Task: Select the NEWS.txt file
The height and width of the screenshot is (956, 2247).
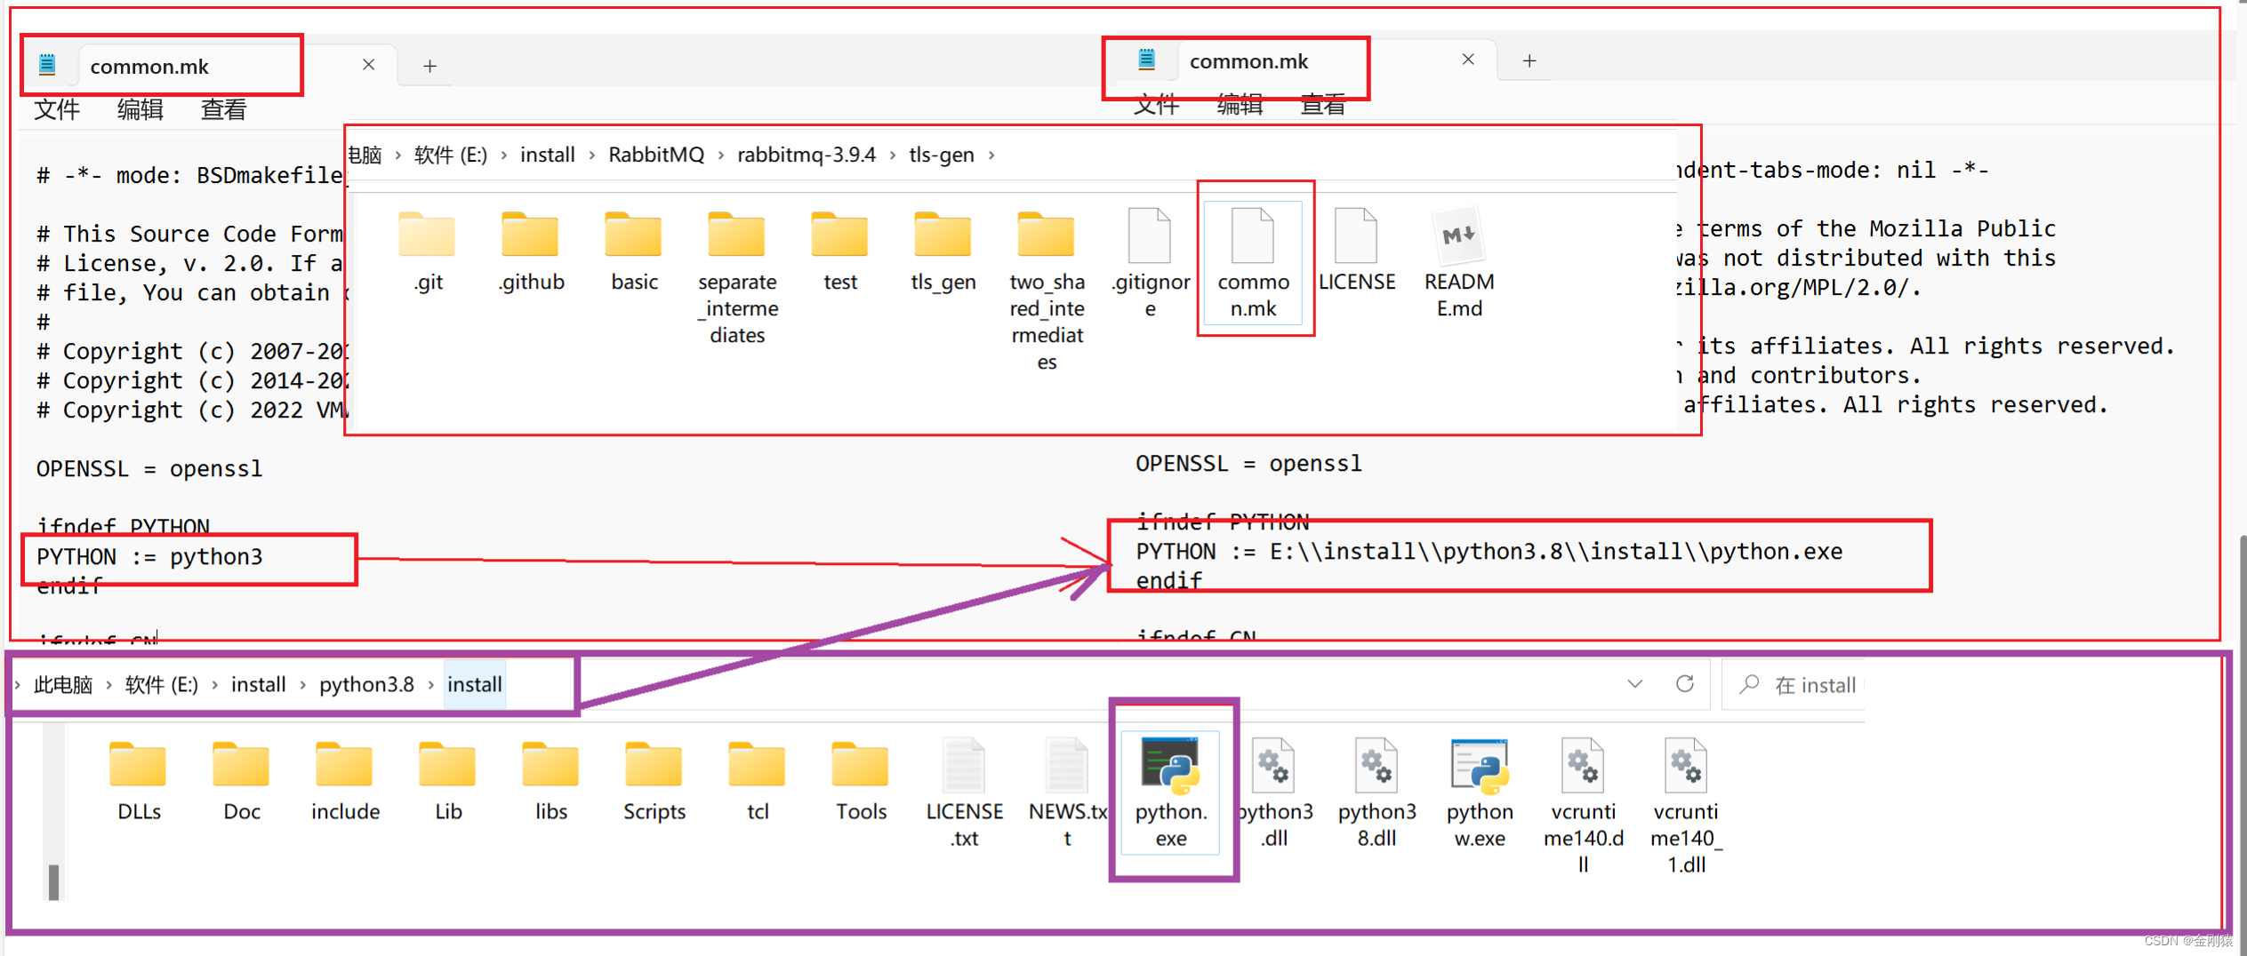Action: [1067, 793]
